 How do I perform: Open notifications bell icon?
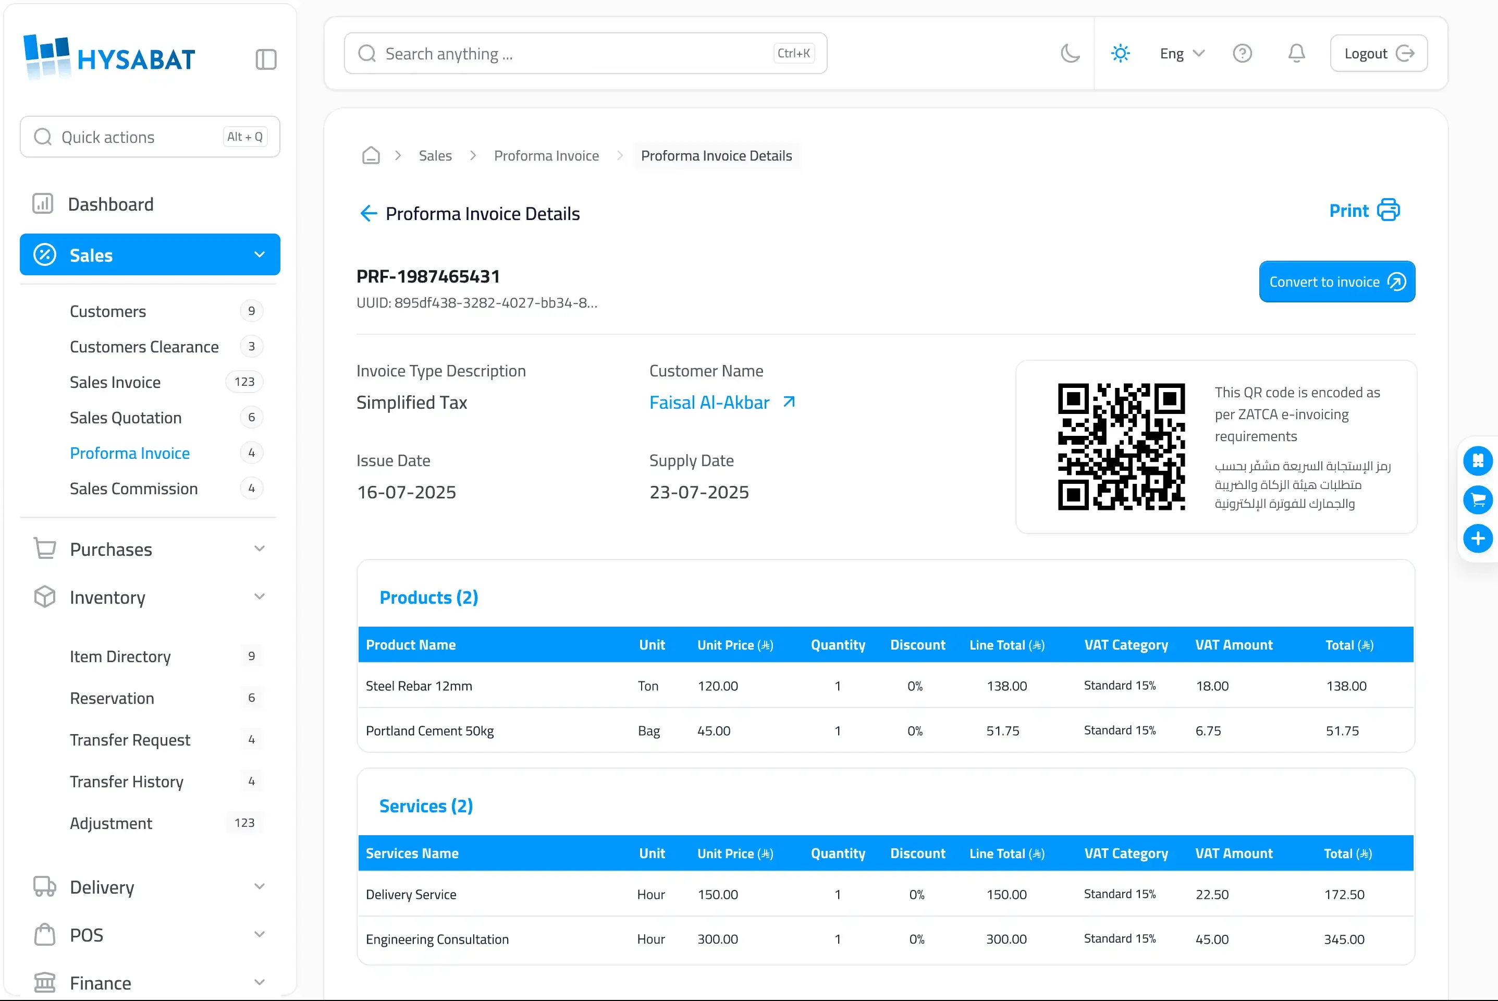[x=1296, y=53]
